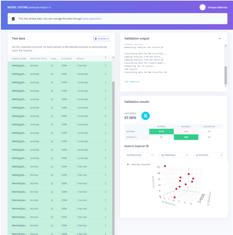233x235 pixels.
Task: Click the test data list scrollbar
Action: point(113,158)
